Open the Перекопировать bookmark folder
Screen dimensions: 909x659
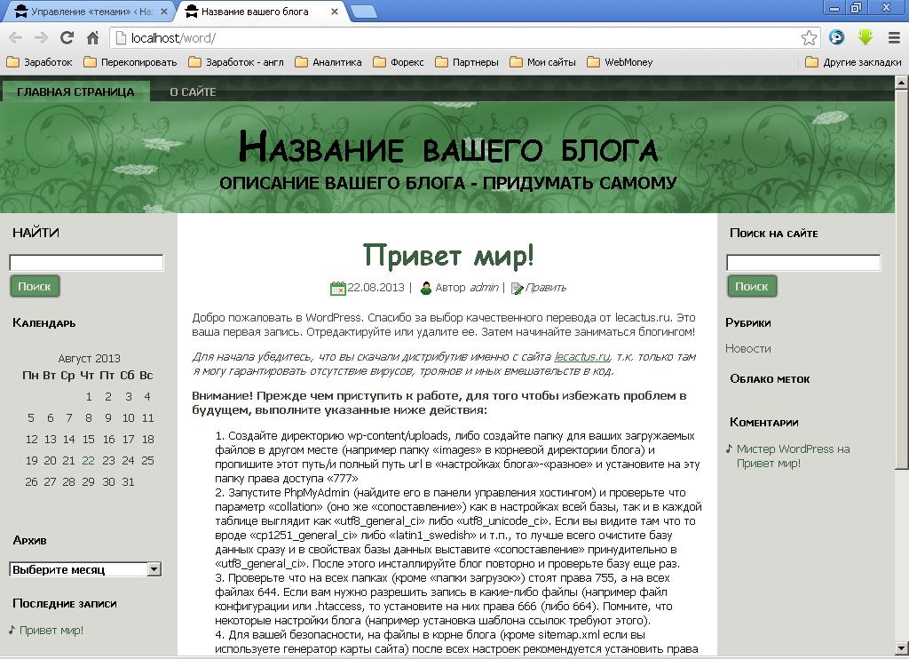[x=130, y=62]
